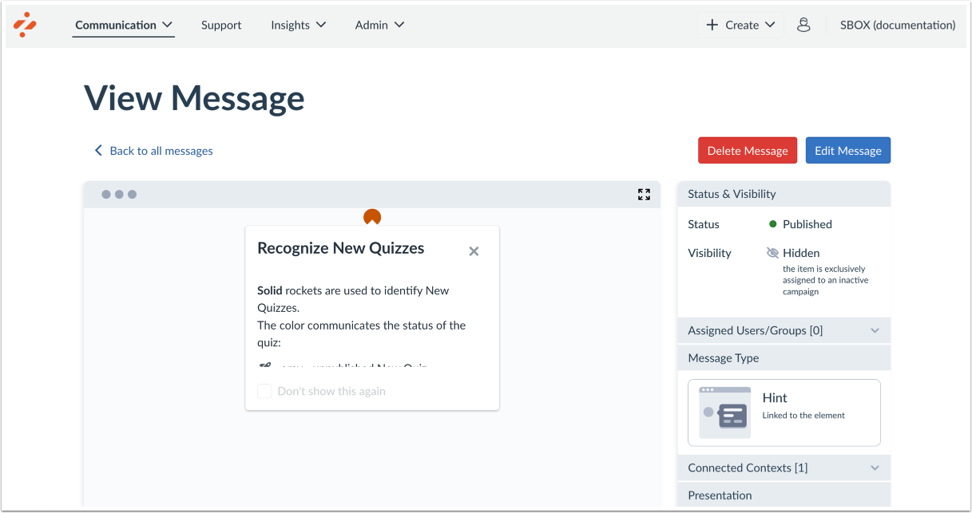Click the Hint message type illustration
The width and height of the screenshot is (972, 513).
(x=724, y=412)
